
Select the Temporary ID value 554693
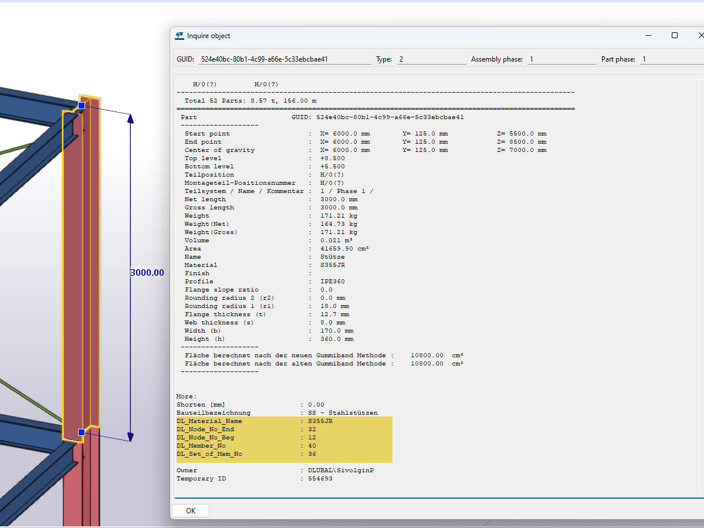319,478
